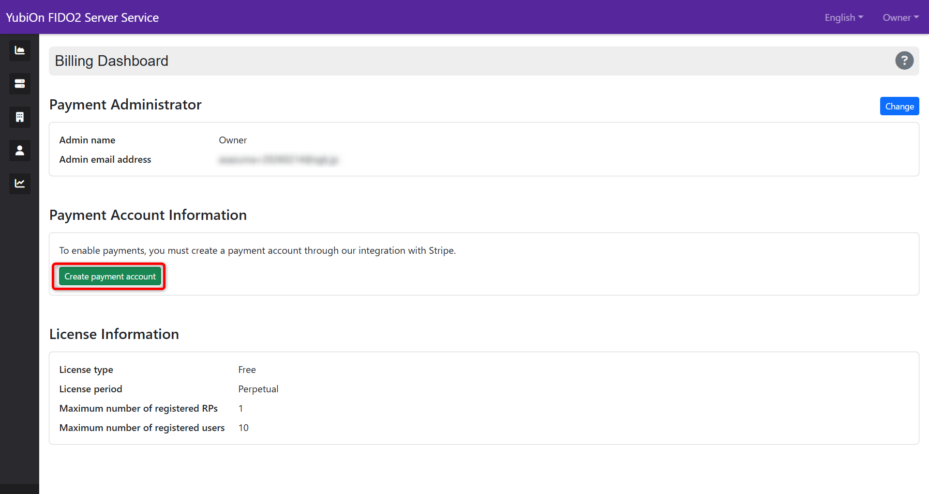Viewport: 929px width, 494px height.
Task: Click the Change button for Payment Administrator
Action: (x=899, y=106)
